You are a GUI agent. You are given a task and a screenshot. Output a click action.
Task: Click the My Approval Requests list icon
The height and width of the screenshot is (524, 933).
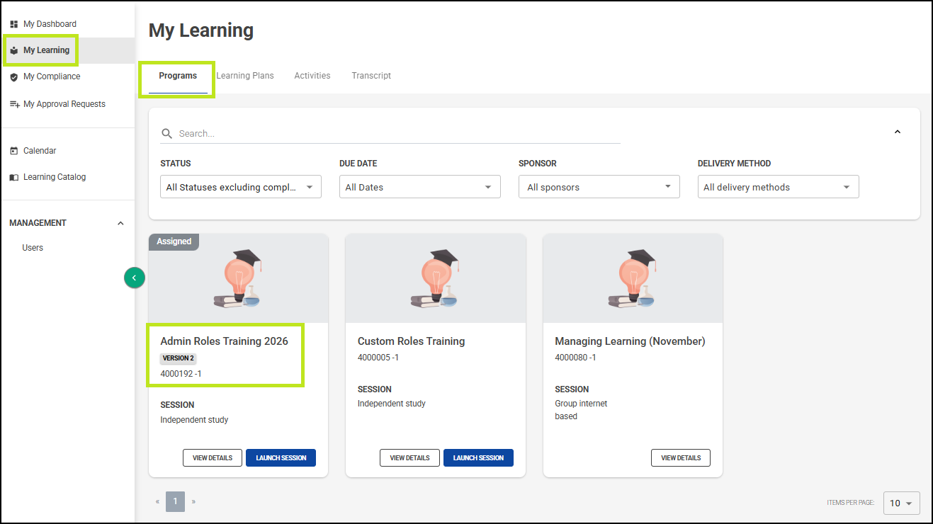point(13,104)
